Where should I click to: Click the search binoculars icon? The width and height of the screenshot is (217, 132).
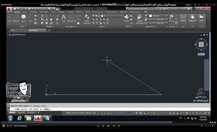click(157, 9)
